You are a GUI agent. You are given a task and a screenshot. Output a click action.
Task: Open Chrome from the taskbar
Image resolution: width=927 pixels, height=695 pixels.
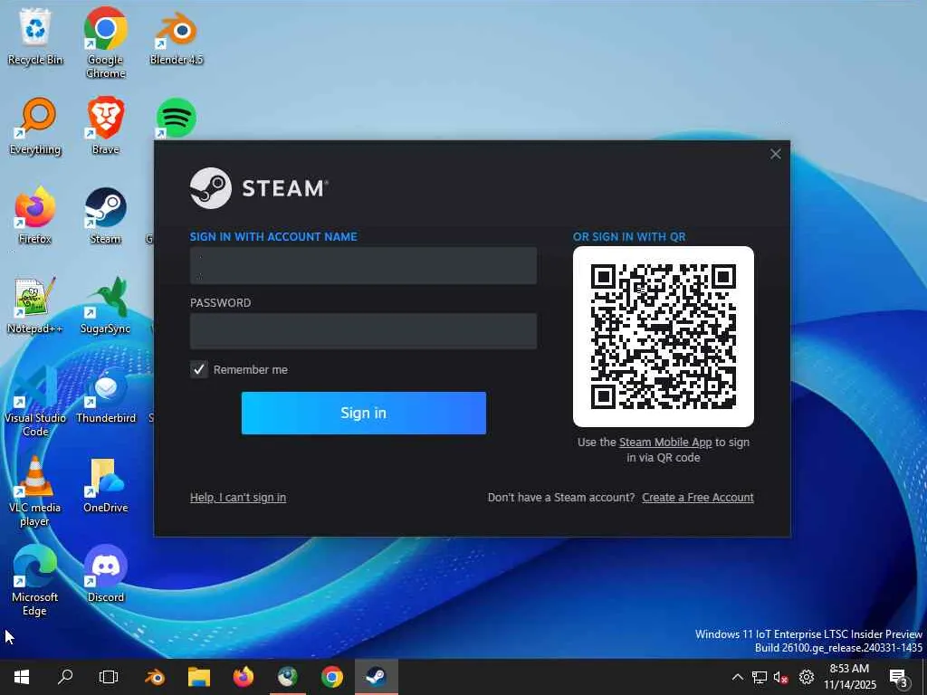(332, 677)
